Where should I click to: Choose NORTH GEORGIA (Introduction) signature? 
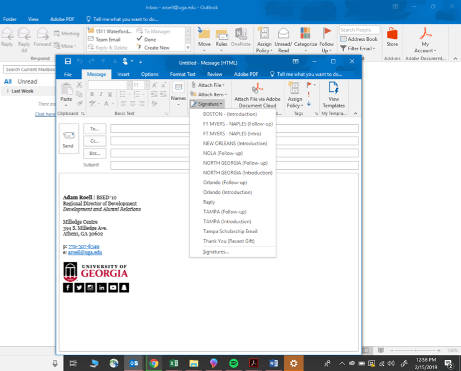click(238, 173)
